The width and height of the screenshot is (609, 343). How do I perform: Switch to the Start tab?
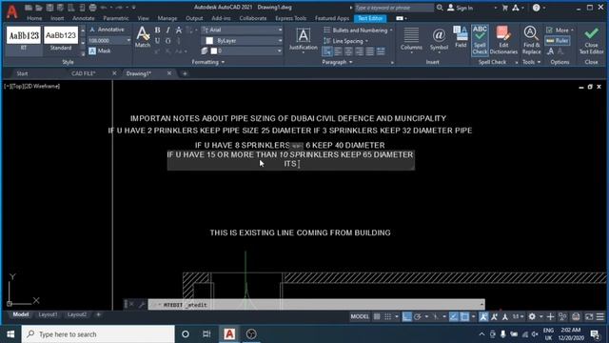tap(22, 73)
